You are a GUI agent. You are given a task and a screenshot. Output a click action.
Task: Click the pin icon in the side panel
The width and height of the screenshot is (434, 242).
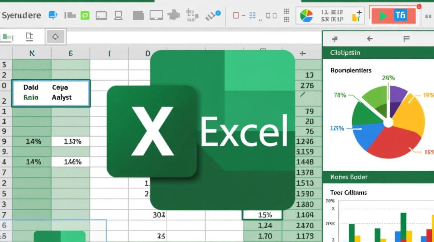coord(335,39)
